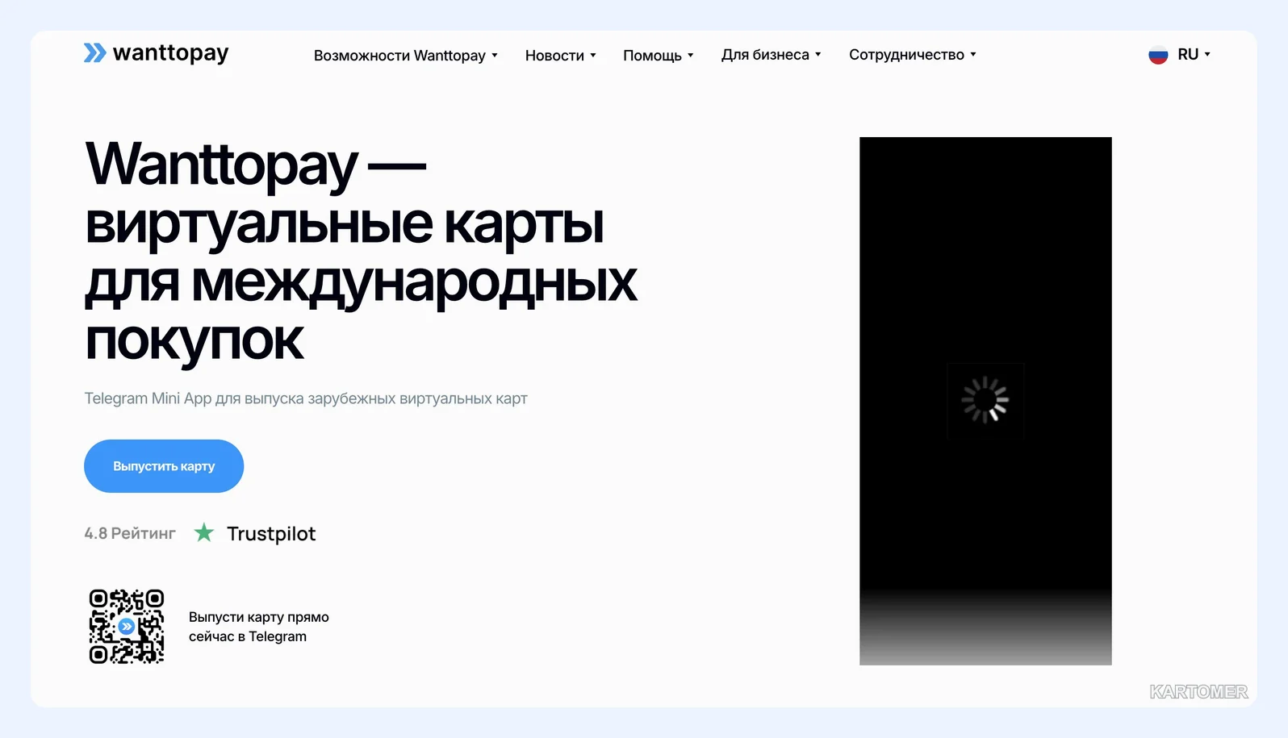Screen dimensions: 1288x738
Task: Open the Новости menu
Action: tap(561, 56)
